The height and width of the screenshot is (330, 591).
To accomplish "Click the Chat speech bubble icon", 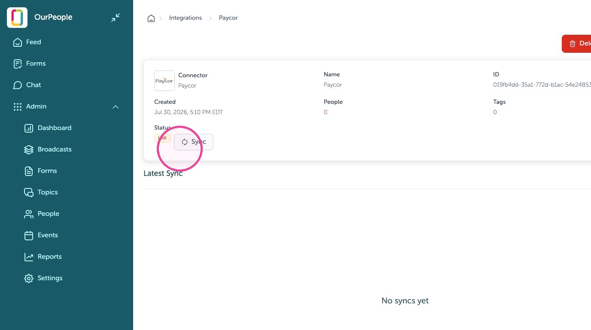I will click(18, 85).
